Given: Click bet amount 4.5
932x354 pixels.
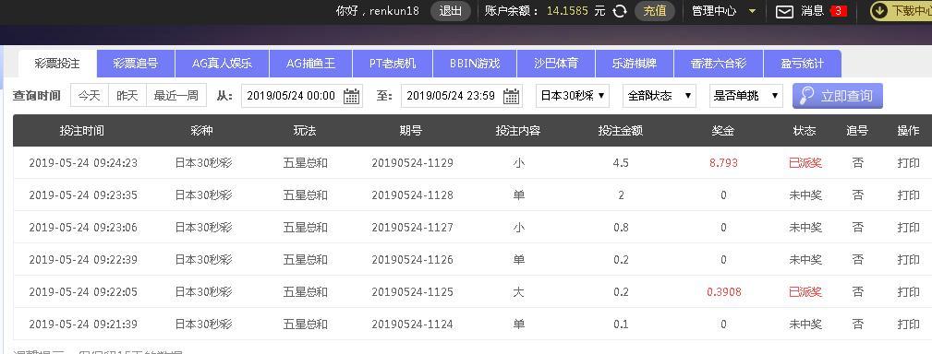Looking at the screenshot, I should (x=621, y=162).
